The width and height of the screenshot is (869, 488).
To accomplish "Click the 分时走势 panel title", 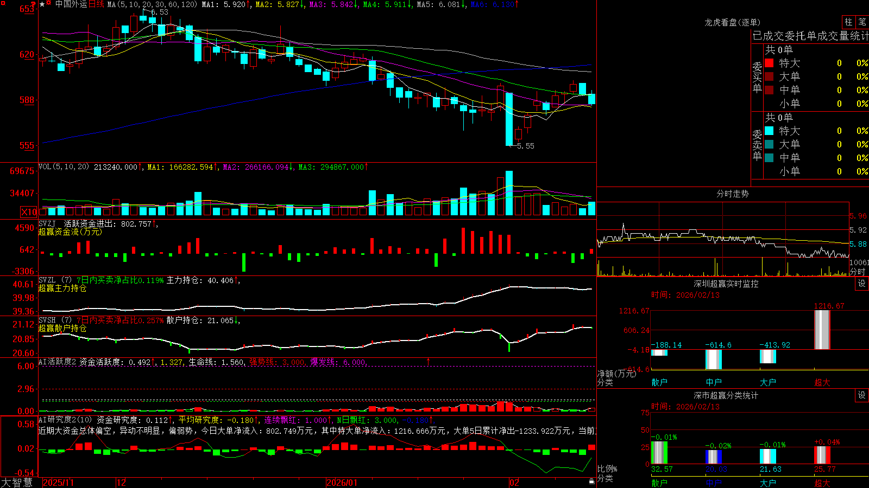I will click(x=732, y=194).
